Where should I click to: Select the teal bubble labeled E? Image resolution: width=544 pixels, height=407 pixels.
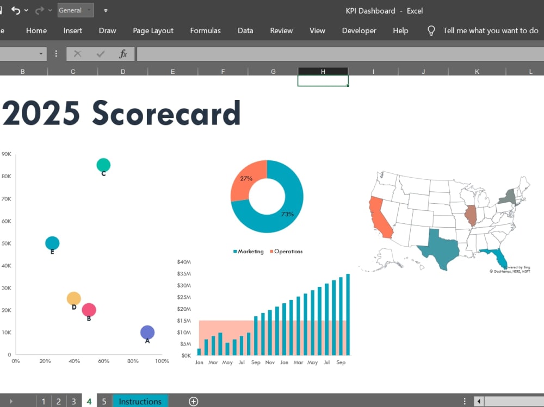pos(52,243)
